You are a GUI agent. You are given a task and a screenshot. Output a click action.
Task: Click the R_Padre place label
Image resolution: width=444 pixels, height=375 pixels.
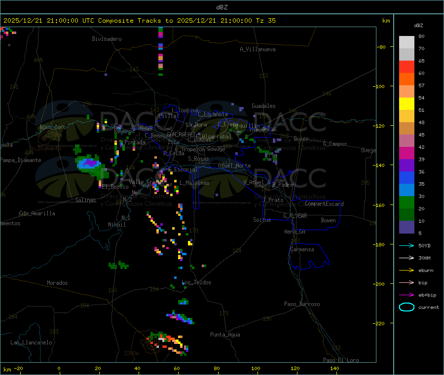coord(283,185)
